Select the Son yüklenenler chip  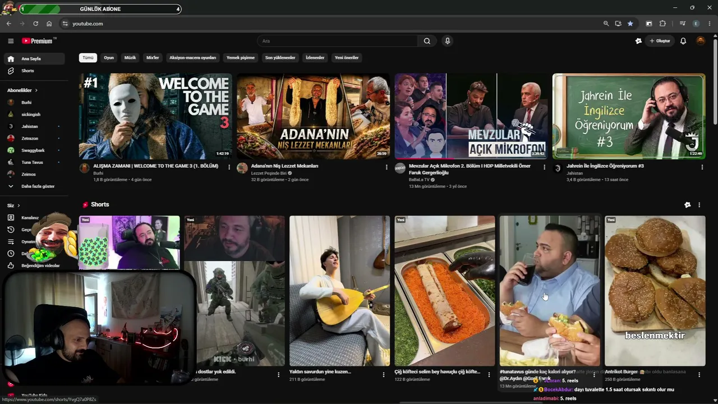(x=280, y=57)
